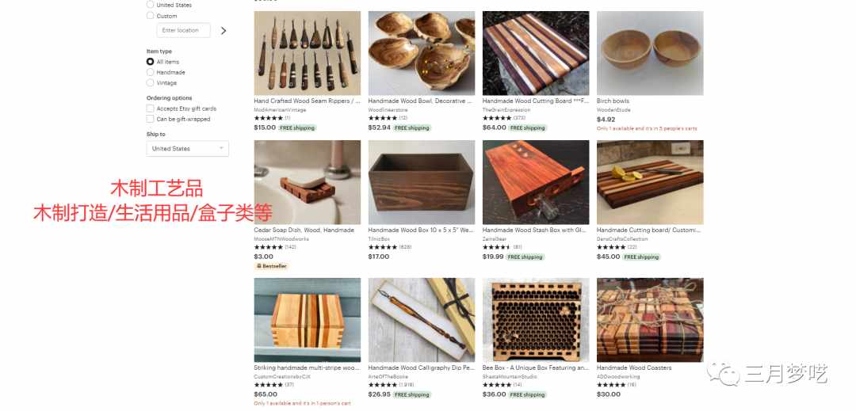Click the Enter location input field

[183, 31]
